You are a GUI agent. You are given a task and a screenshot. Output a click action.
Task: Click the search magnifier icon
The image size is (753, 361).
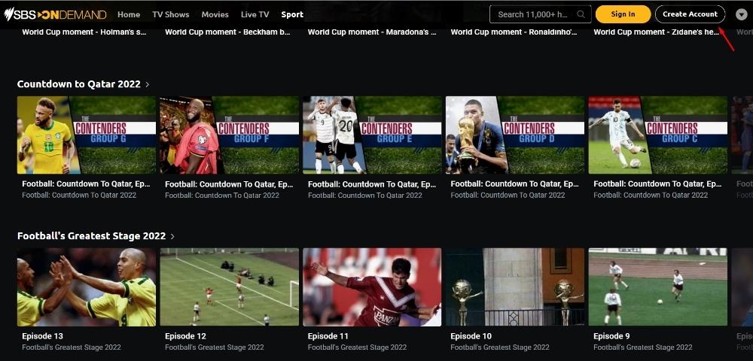coord(581,14)
